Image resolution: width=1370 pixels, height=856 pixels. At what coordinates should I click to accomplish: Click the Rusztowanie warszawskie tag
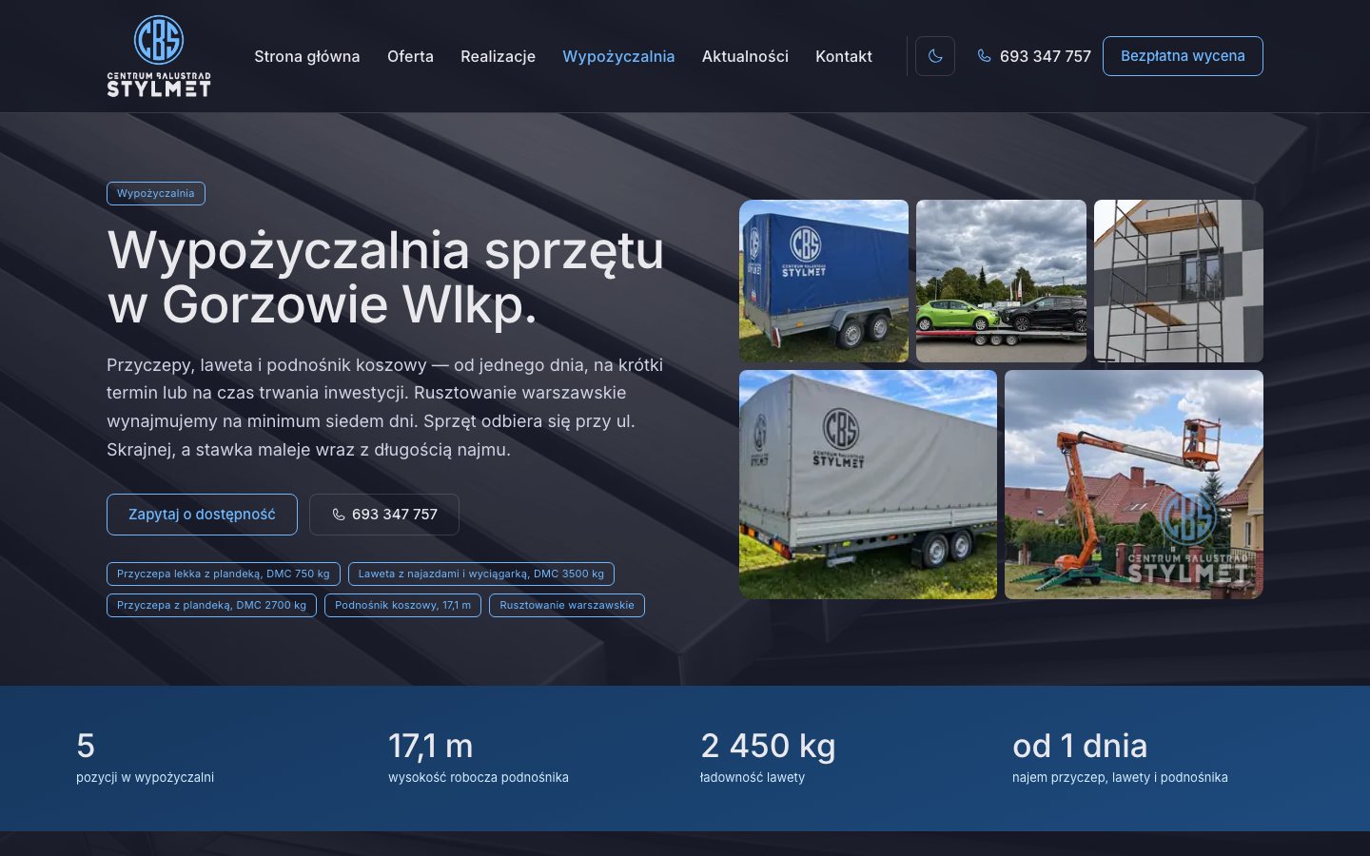click(567, 606)
